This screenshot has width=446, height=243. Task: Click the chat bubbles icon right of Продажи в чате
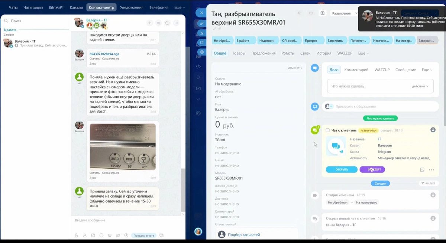(161, 235)
